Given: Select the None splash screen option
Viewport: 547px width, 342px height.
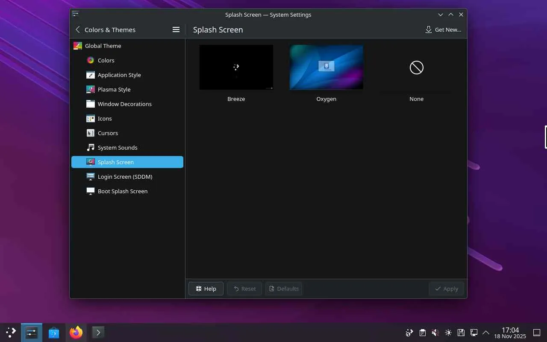Looking at the screenshot, I should [x=417, y=67].
